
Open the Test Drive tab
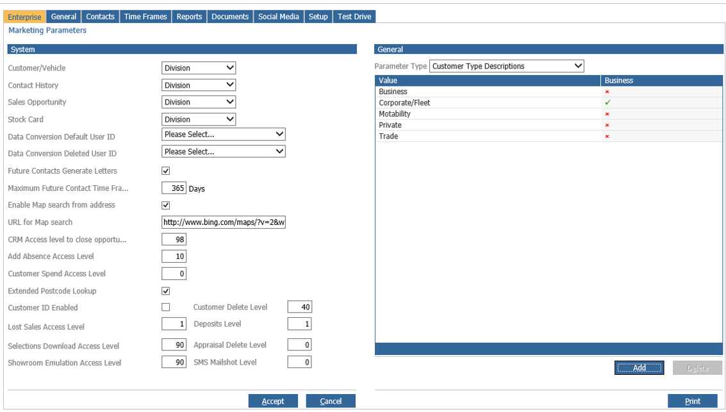[354, 17]
